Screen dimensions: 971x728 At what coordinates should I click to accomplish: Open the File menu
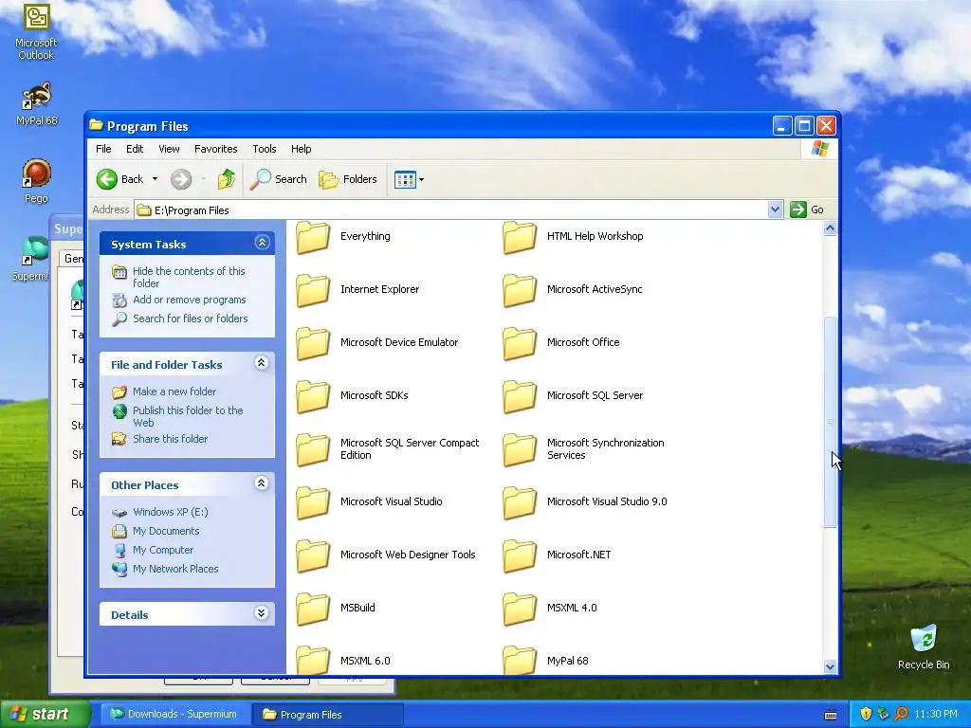103,149
